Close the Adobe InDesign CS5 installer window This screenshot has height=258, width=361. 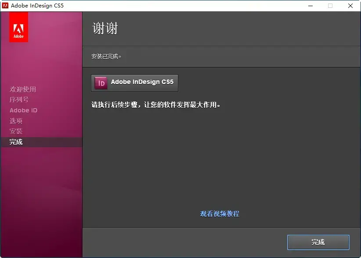click(x=350, y=6)
